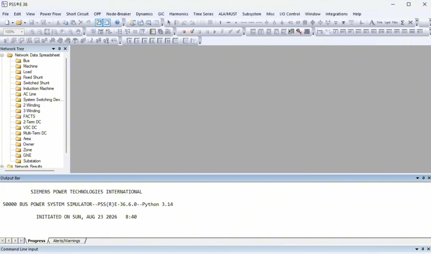Screen dimensions: 431x254
Task: Open the Harmonics menu
Action: pos(179,14)
